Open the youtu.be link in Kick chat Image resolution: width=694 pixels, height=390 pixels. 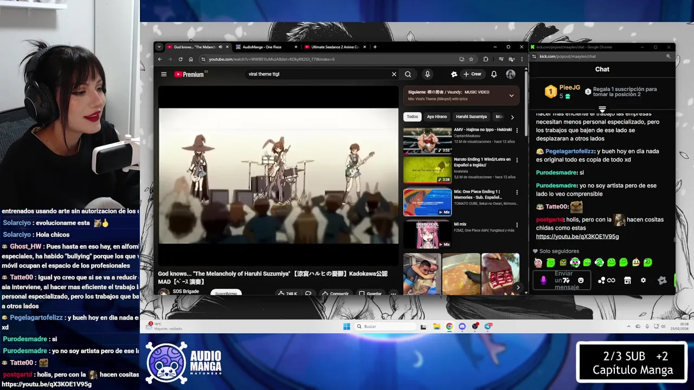pos(577,237)
